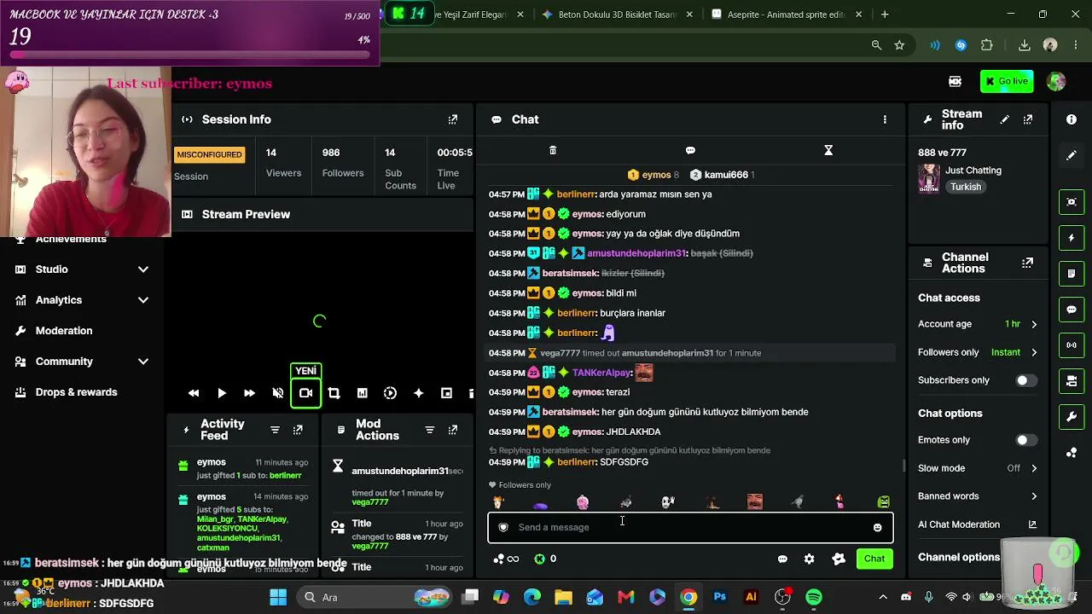
Task: Open the stats chart icon in preview controls
Action: tap(362, 393)
